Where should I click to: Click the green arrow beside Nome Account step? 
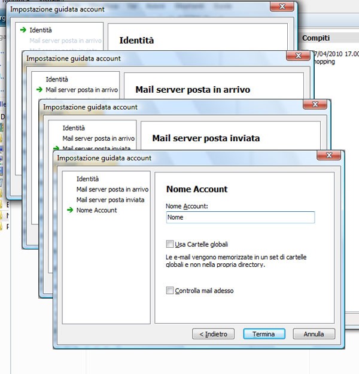[70, 210]
